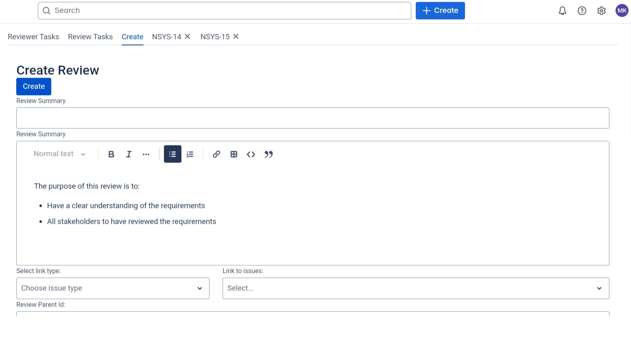Expand the Choose issue type dropdown

[x=113, y=288]
